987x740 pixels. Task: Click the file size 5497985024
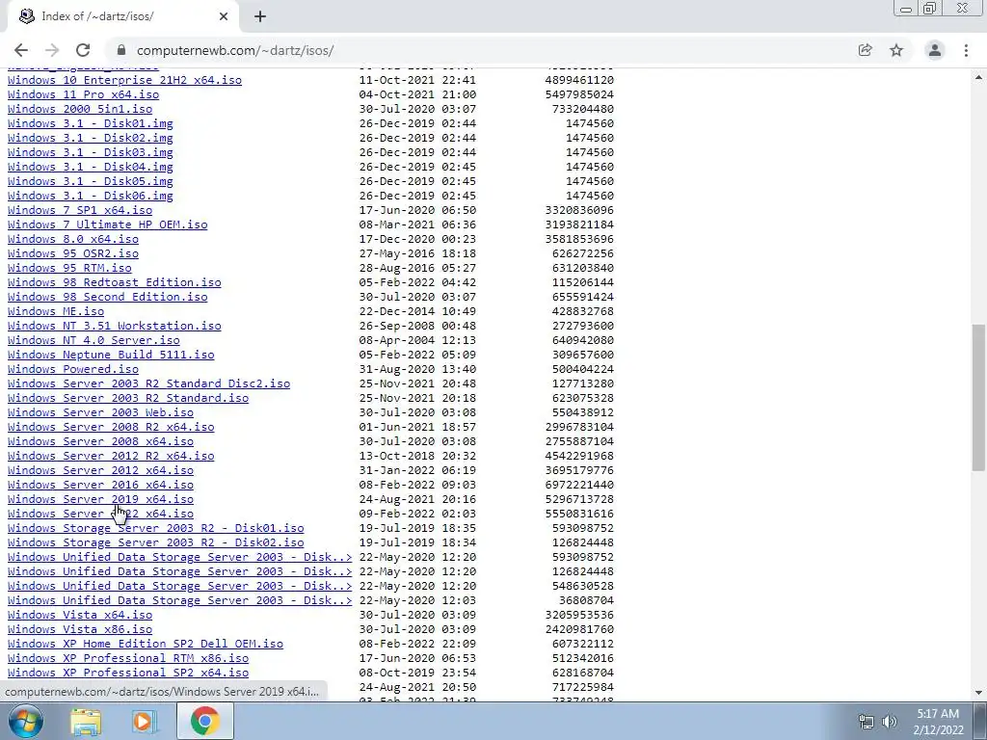pos(579,94)
